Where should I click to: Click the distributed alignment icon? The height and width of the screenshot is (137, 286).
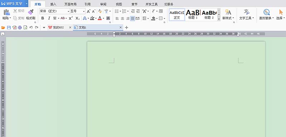pos(138,18)
